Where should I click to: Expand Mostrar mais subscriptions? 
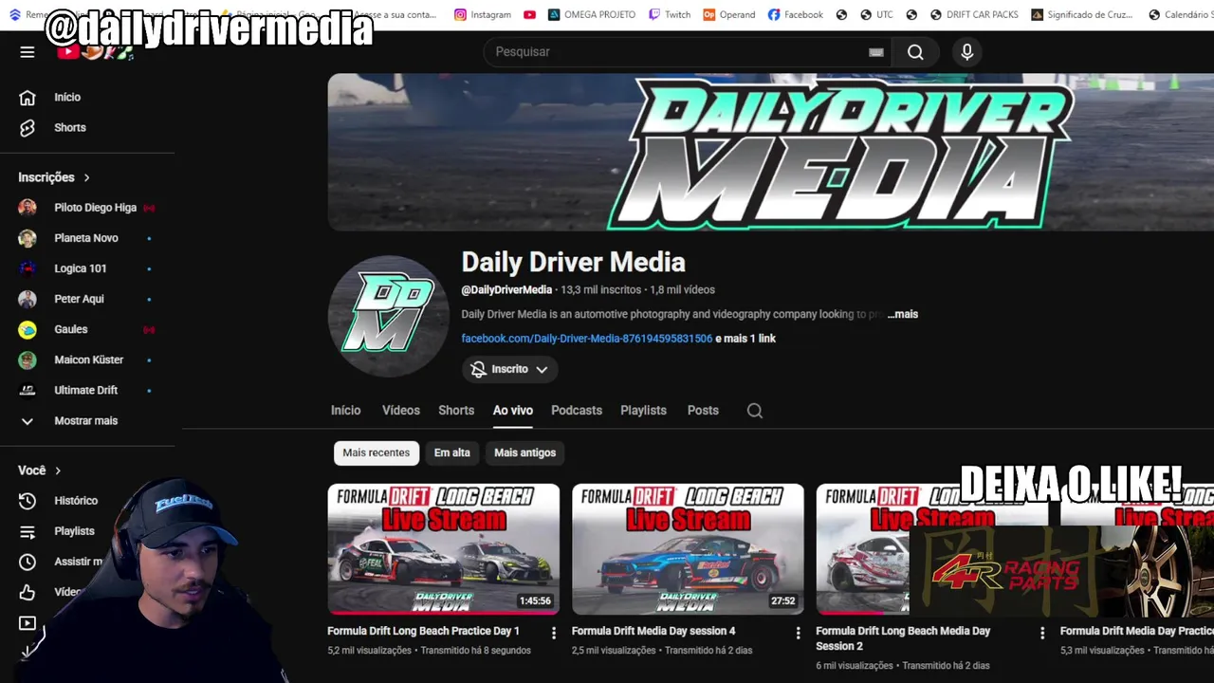(x=87, y=420)
